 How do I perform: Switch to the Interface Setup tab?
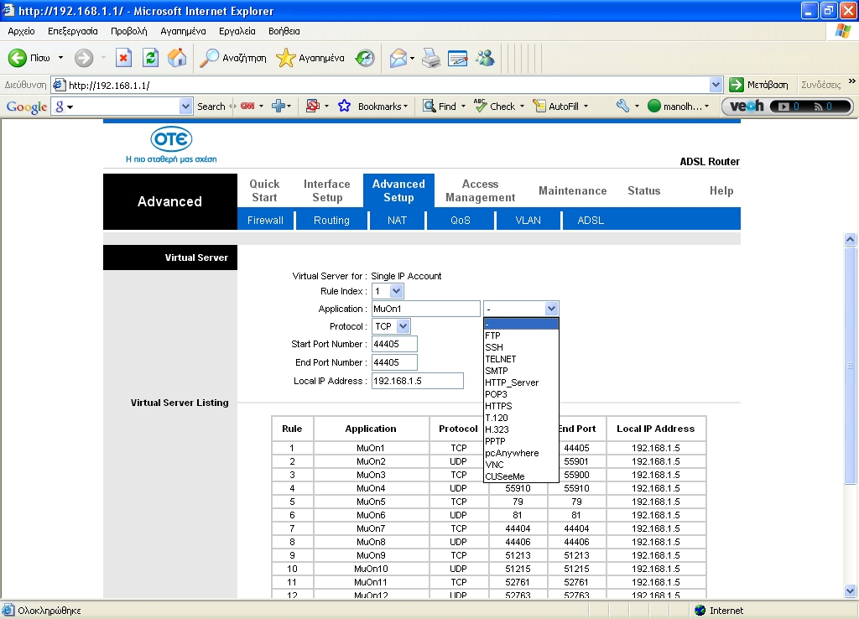tap(327, 190)
